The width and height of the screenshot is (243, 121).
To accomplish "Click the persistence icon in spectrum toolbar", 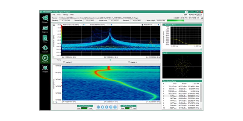I will [x=142, y=25].
